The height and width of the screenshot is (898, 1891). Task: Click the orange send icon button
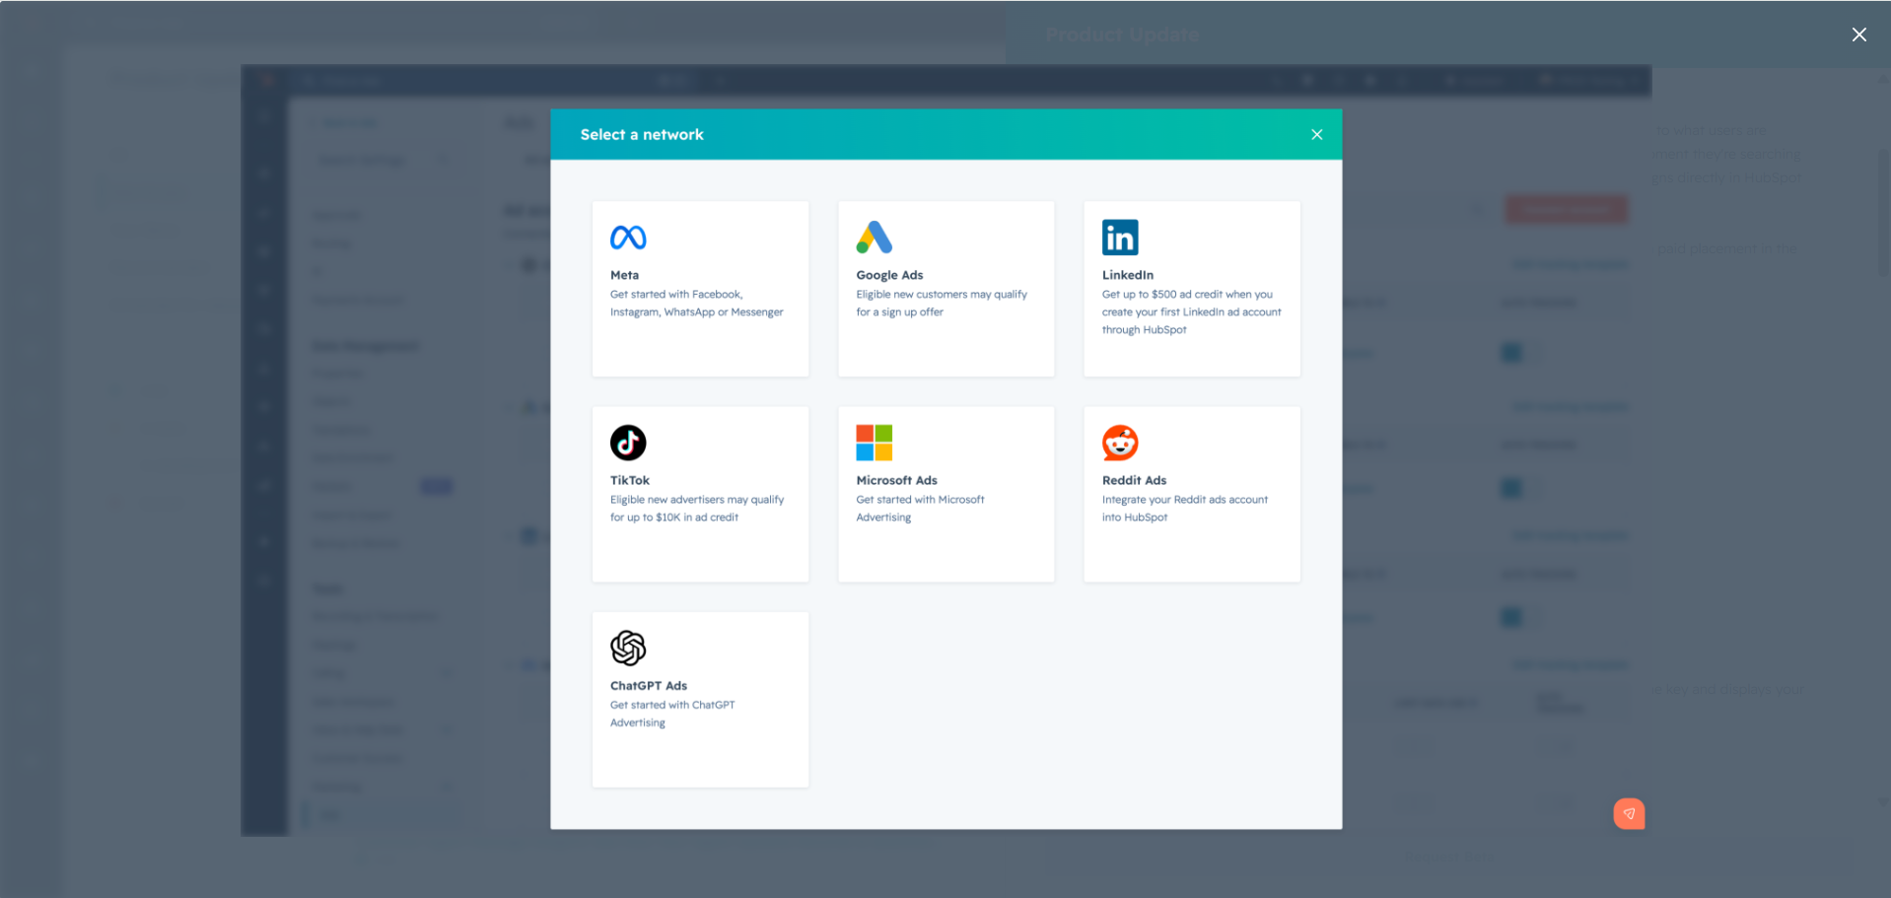pos(1629,813)
